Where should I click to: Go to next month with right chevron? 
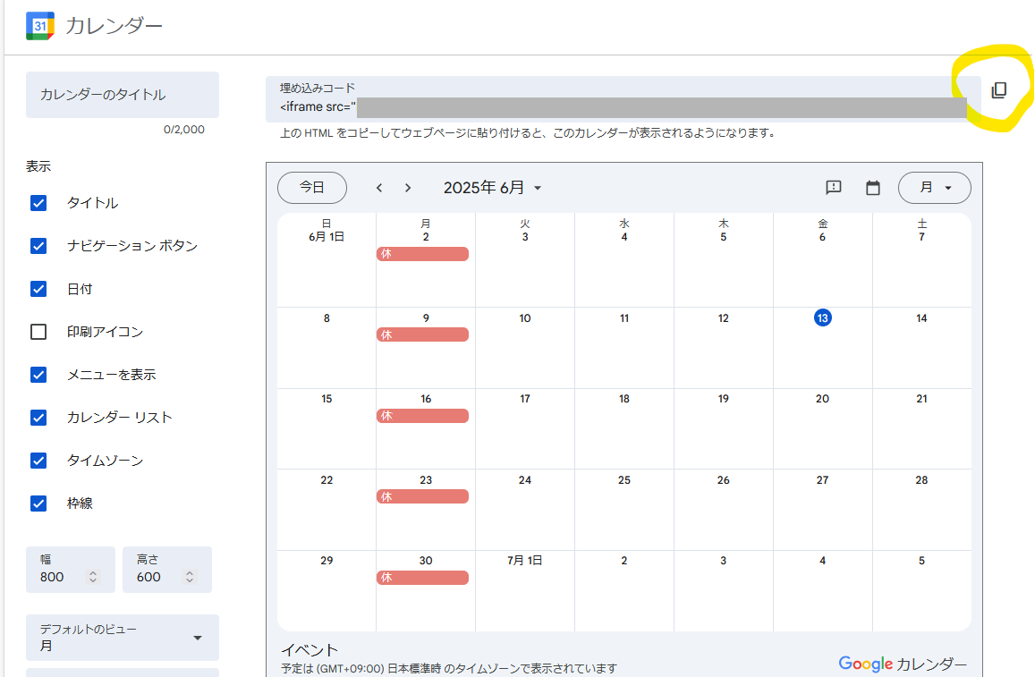(x=408, y=188)
